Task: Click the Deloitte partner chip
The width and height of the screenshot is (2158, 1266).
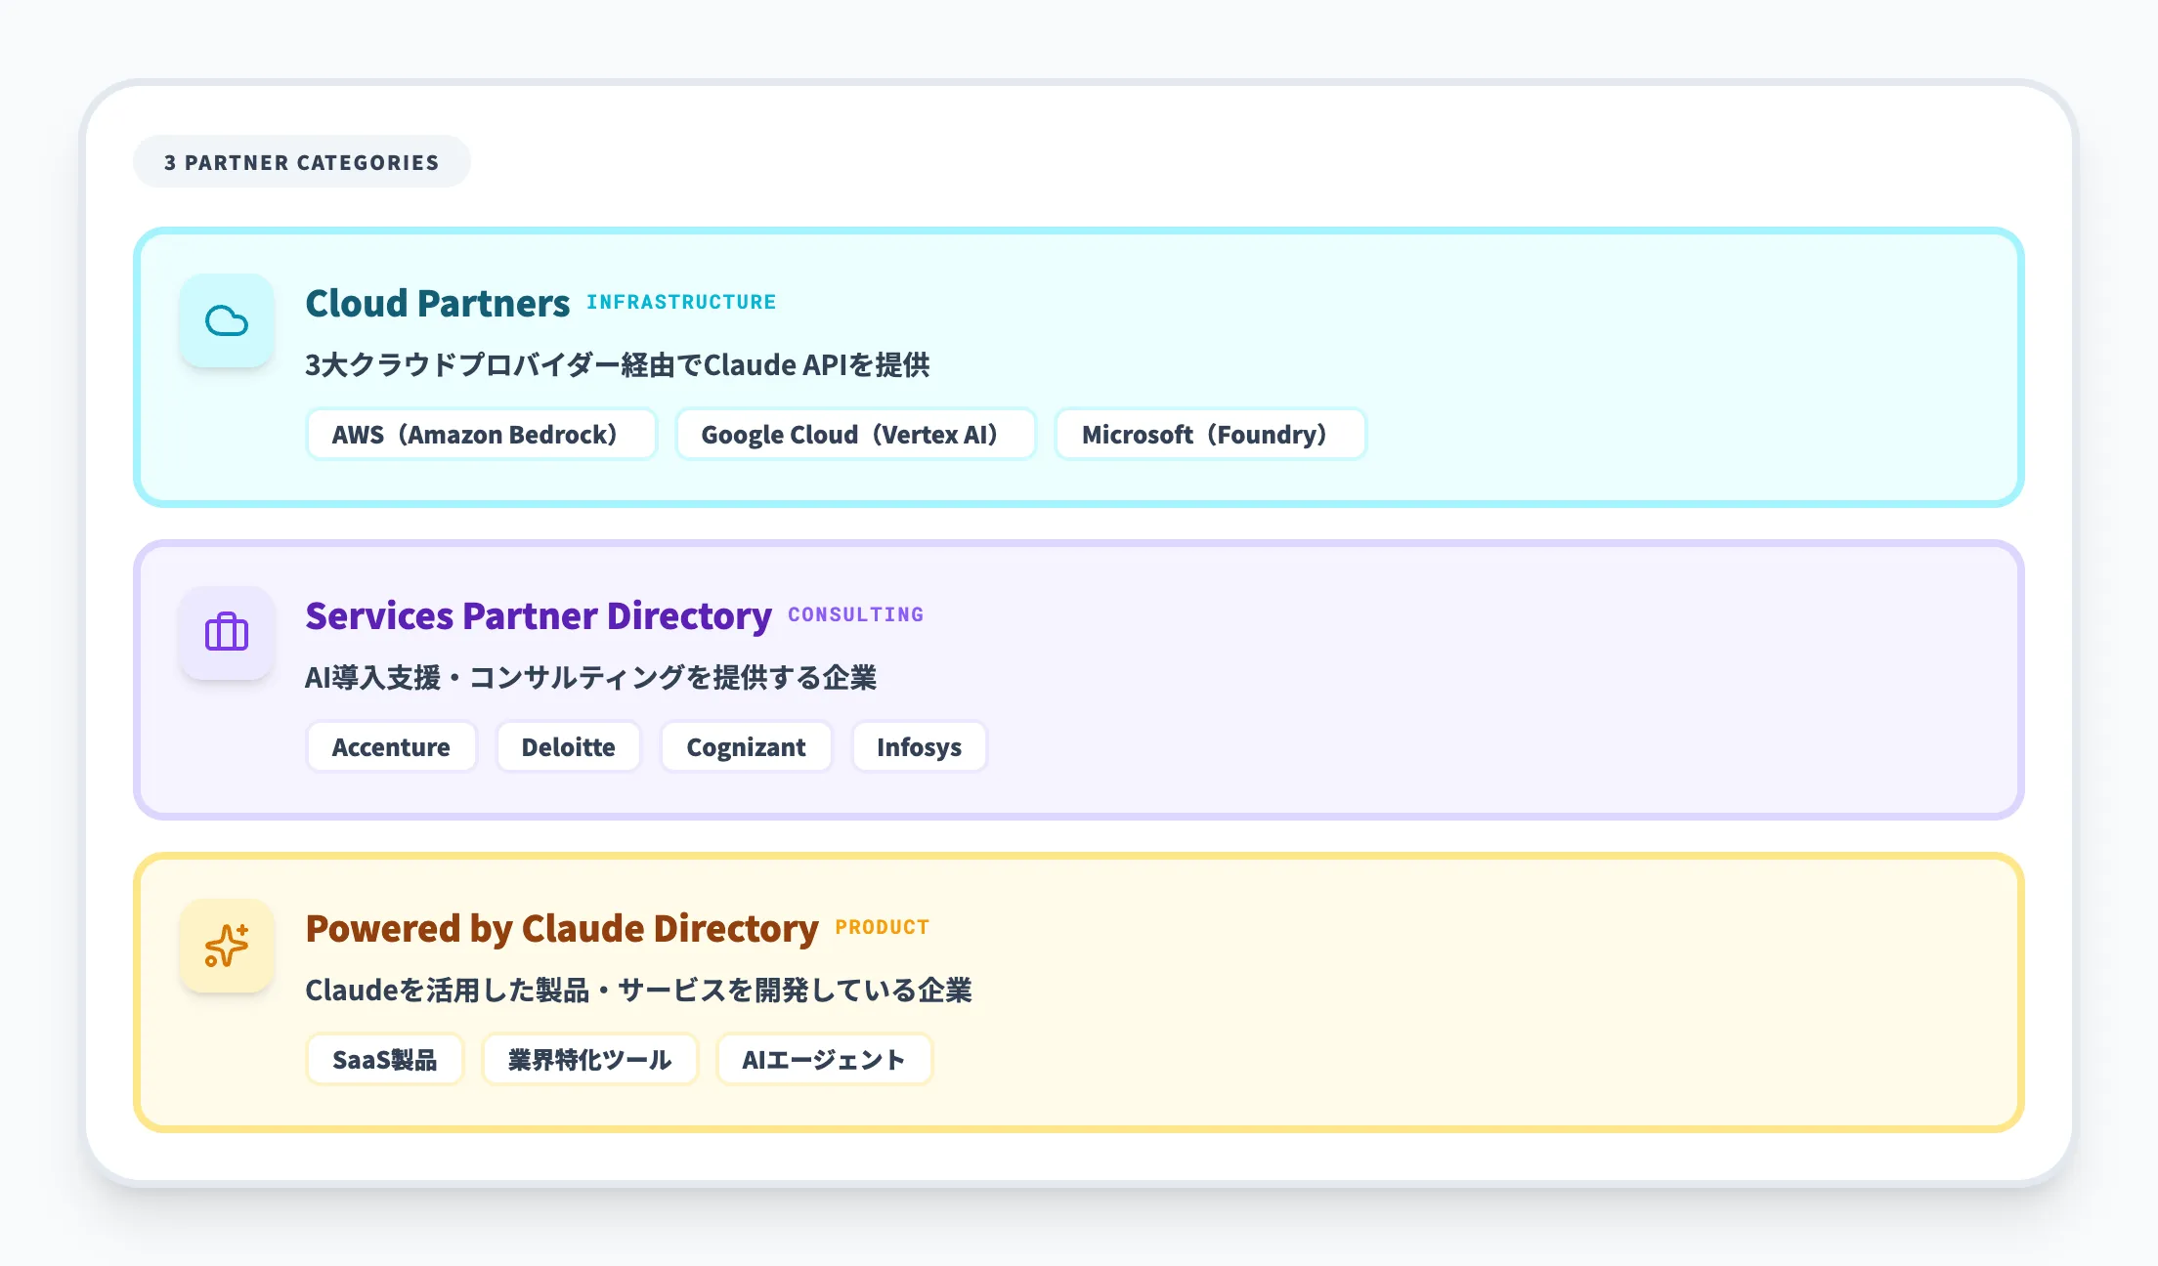Action: (x=568, y=747)
